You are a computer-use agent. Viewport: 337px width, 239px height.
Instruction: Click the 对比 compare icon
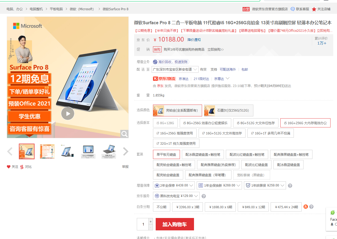coord(22,167)
